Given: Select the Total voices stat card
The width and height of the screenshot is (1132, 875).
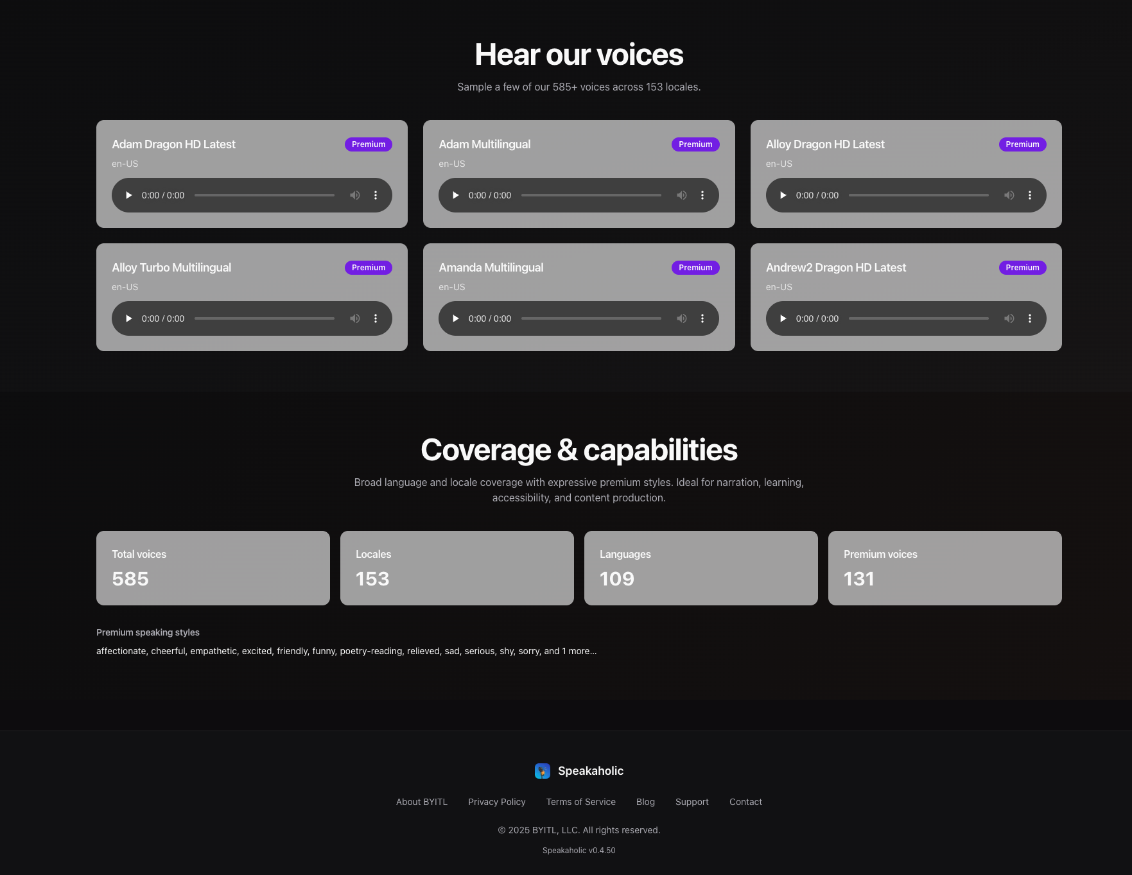Looking at the screenshot, I should coord(213,567).
